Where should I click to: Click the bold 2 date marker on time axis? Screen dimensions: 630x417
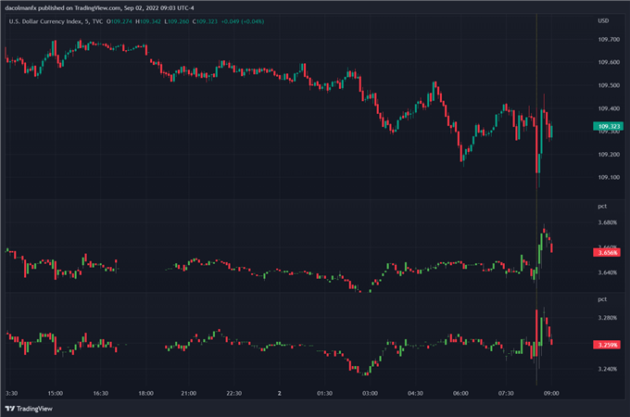coord(279,393)
